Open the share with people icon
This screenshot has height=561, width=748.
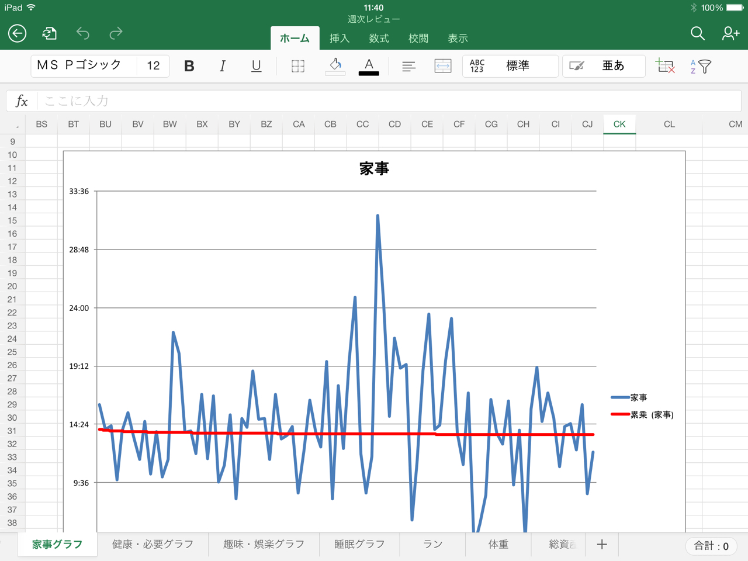[730, 33]
